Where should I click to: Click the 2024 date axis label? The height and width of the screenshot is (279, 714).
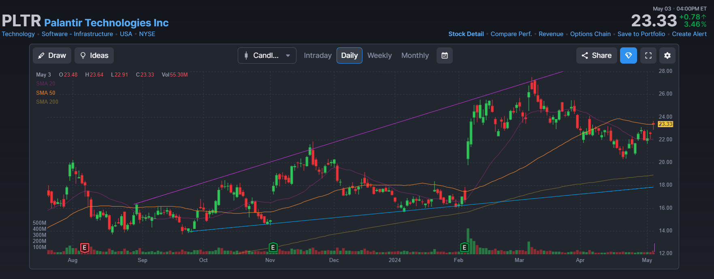[x=394, y=260]
